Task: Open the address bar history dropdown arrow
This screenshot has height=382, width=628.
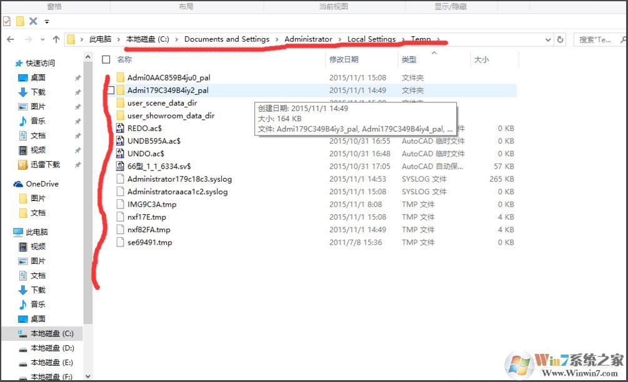Action: 548,39
